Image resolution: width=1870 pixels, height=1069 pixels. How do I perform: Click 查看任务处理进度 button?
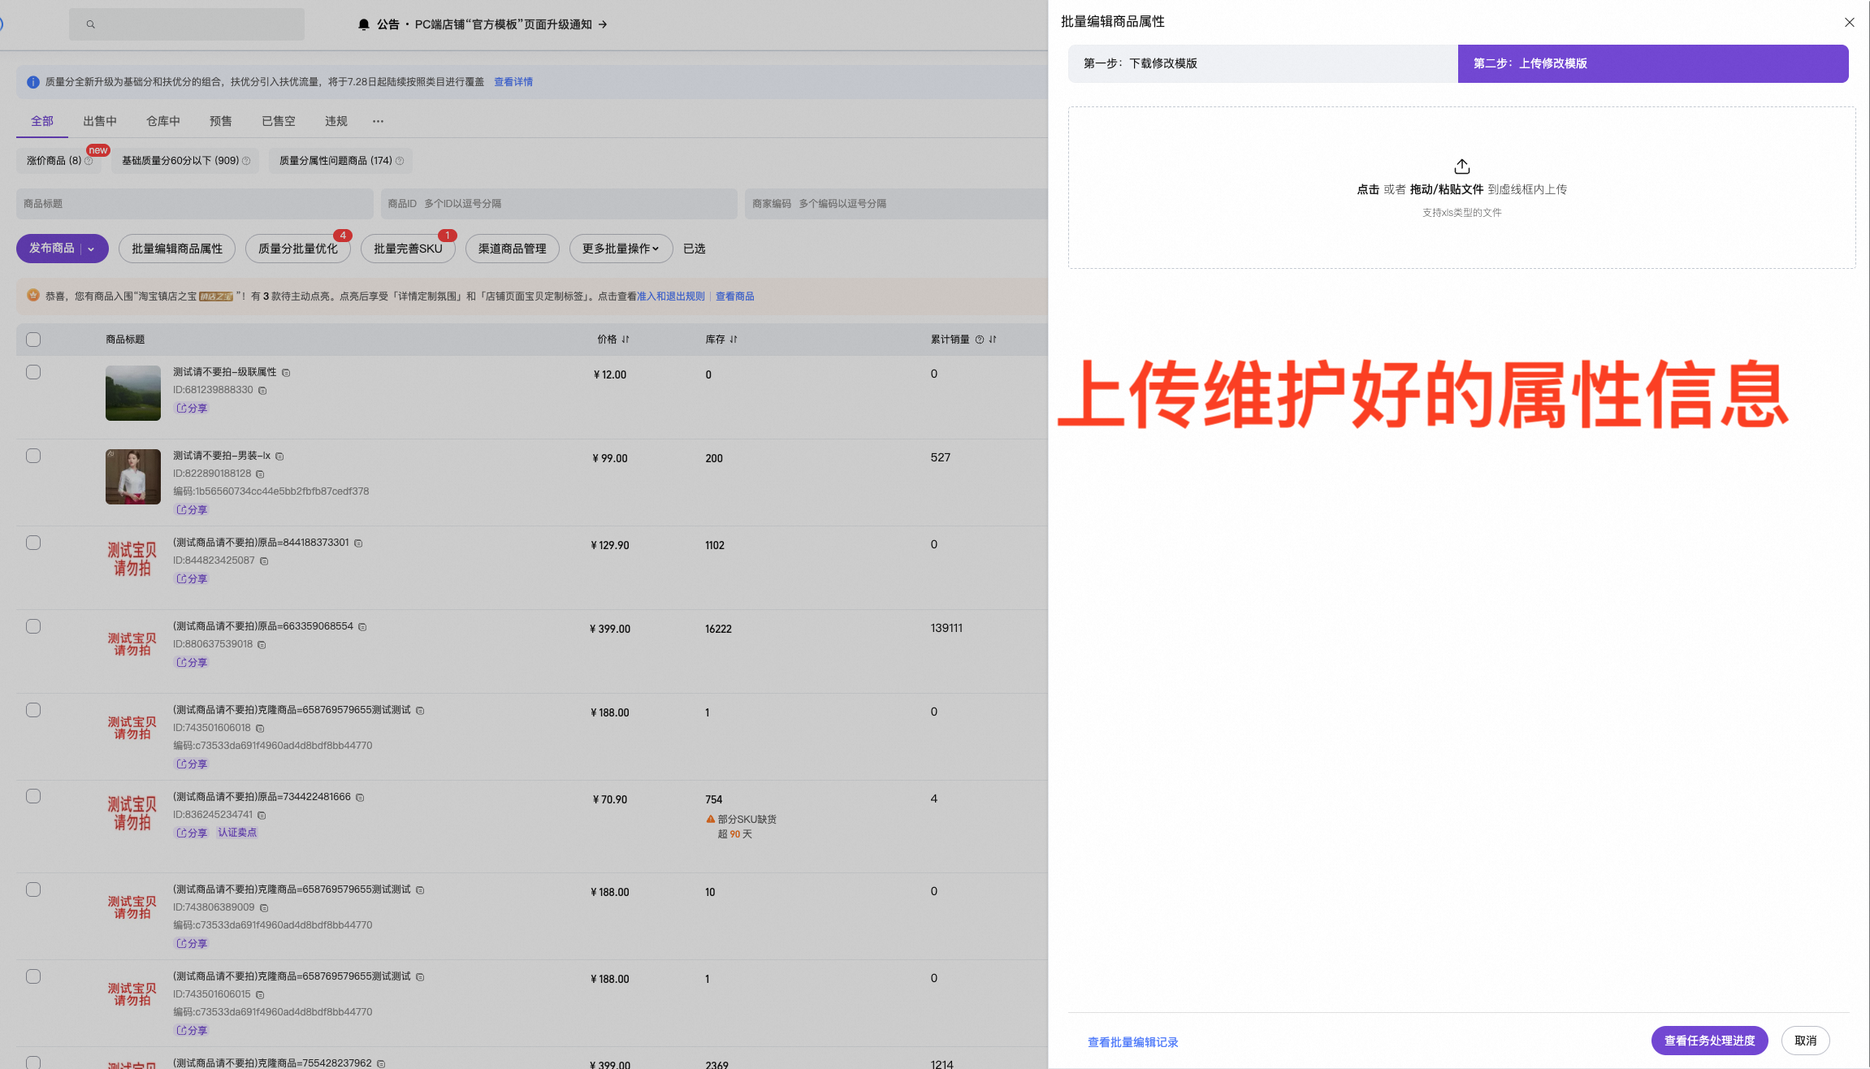1709,1041
